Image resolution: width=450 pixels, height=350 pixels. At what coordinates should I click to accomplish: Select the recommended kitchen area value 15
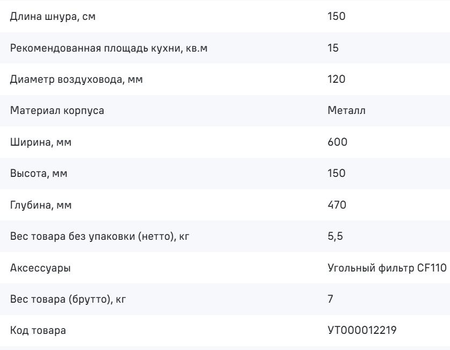coord(333,48)
